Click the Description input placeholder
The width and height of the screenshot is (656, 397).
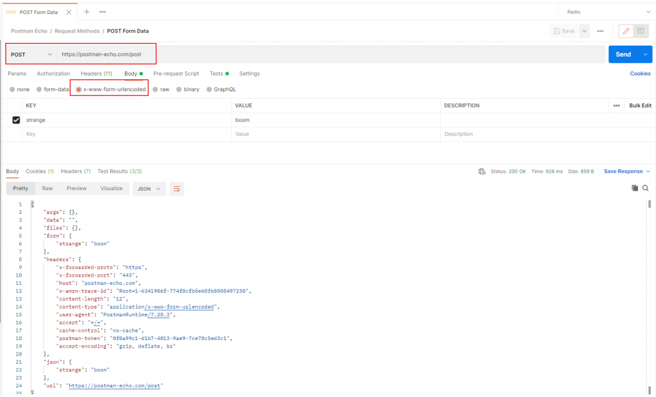pos(547,134)
